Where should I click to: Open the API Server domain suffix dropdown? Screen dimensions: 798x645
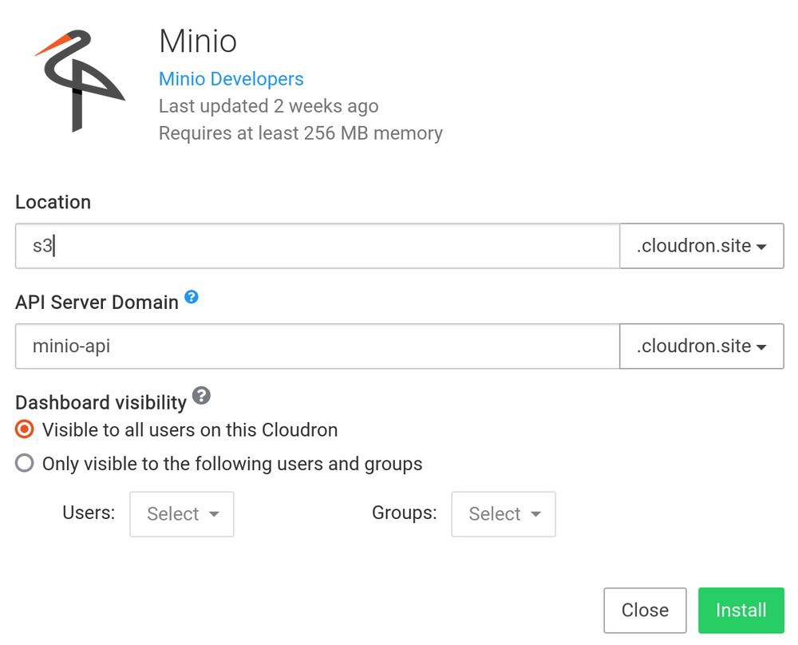(x=701, y=346)
